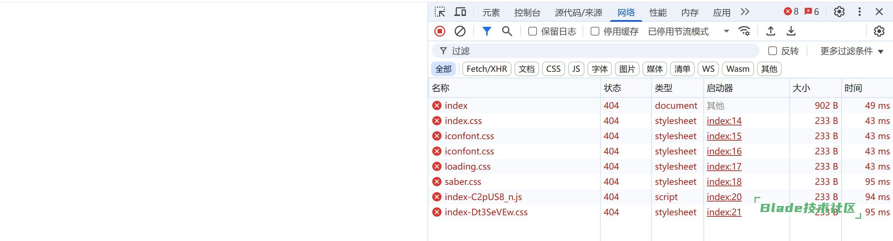Open the 内存 tab
The image size is (893, 241).
coord(690,13)
